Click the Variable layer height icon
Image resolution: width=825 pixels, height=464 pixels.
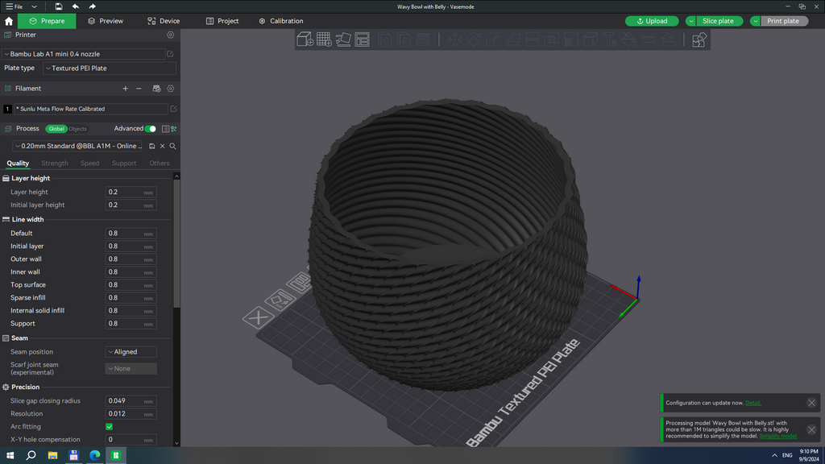pos(422,39)
